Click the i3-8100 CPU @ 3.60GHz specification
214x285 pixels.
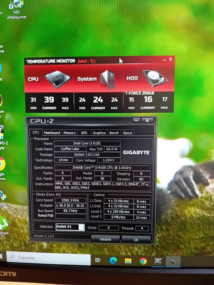coord(102,168)
